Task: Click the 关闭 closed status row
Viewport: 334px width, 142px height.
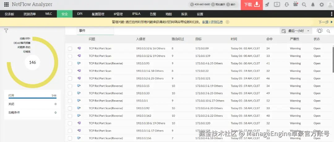Action: (x=32, y=104)
